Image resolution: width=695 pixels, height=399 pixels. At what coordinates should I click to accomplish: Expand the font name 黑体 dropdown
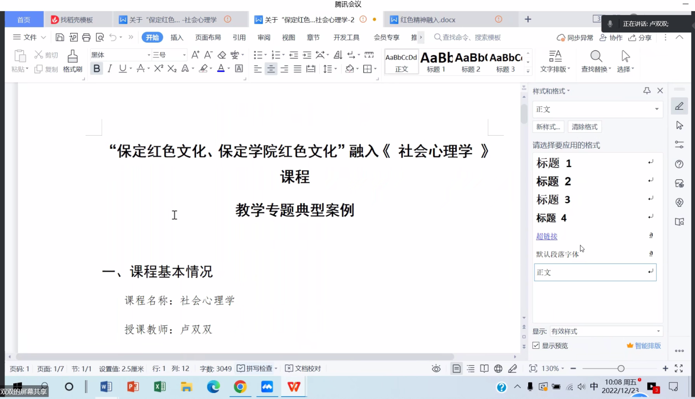(149, 55)
